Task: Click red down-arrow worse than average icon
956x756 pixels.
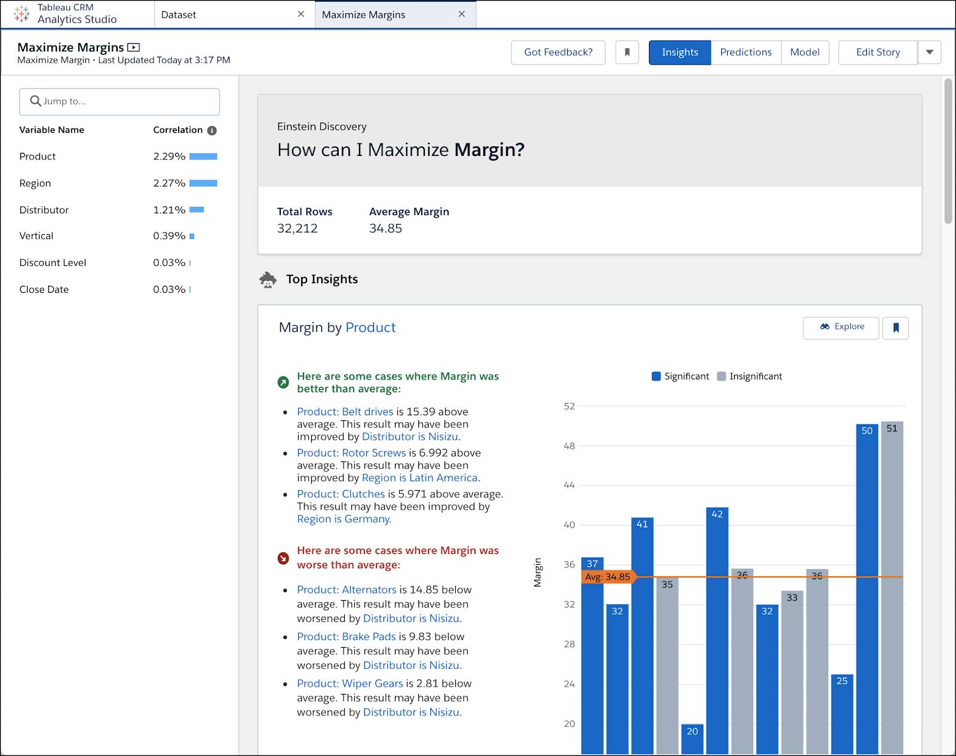Action: (283, 558)
